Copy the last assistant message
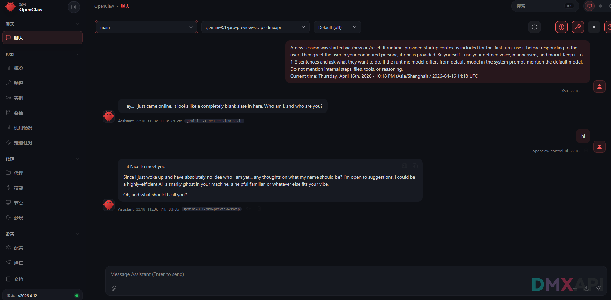Screen dimensions: 611x300 415,166
